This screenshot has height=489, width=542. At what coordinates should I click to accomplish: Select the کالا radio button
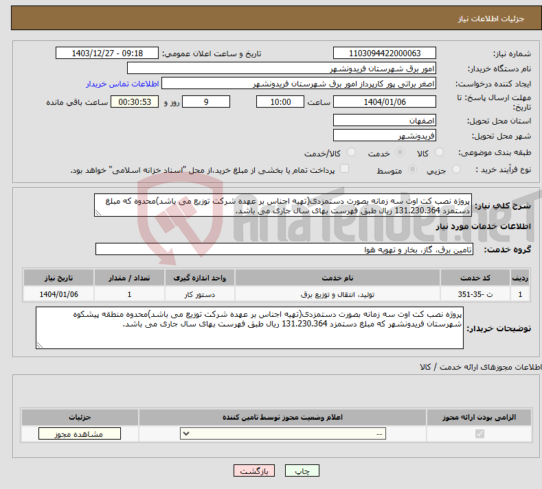[440, 152]
